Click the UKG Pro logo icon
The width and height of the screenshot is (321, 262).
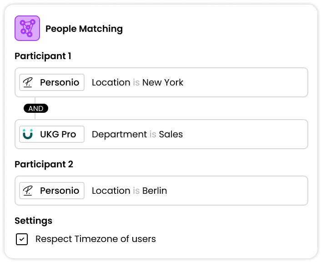coord(28,134)
